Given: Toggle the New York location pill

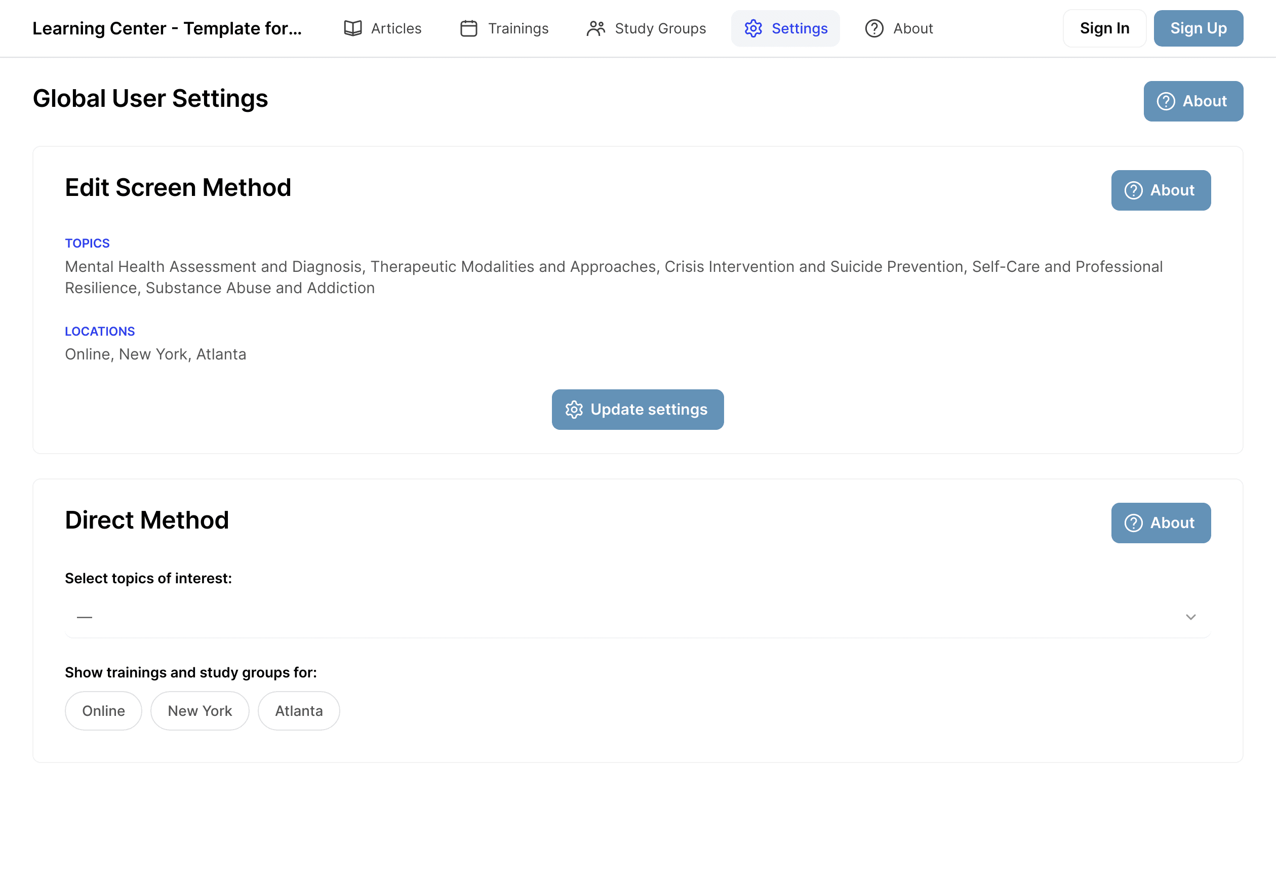Looking at the screenshot, I should tap(200, 710).
